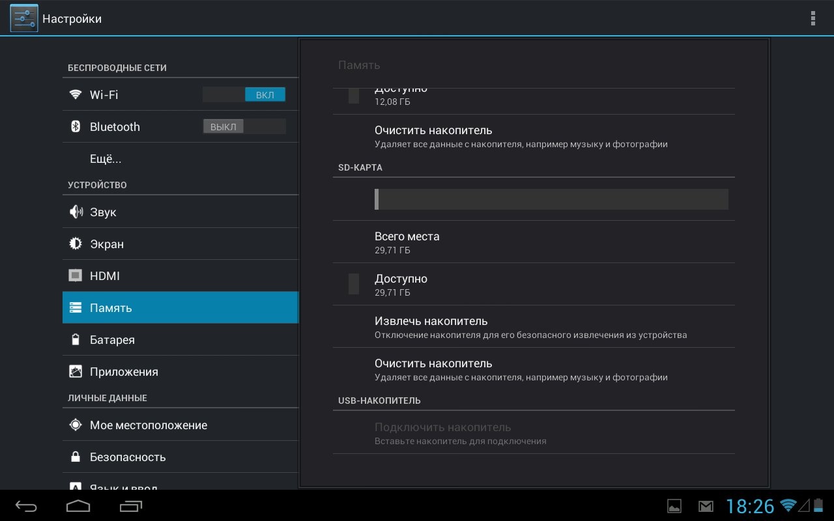Tap the Settings app icon in header

tap(24, 18)
